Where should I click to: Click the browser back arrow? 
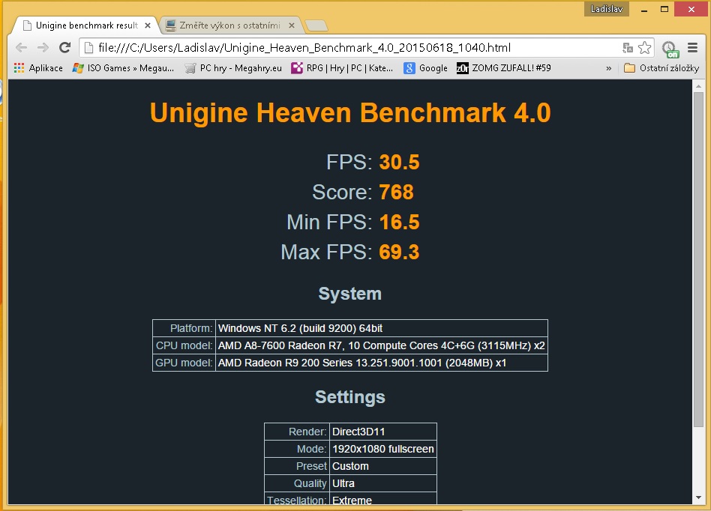21,47
